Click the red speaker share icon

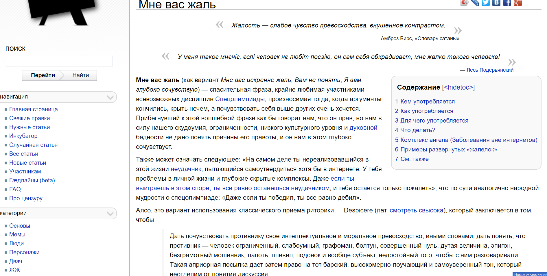[x=464, y=2]
